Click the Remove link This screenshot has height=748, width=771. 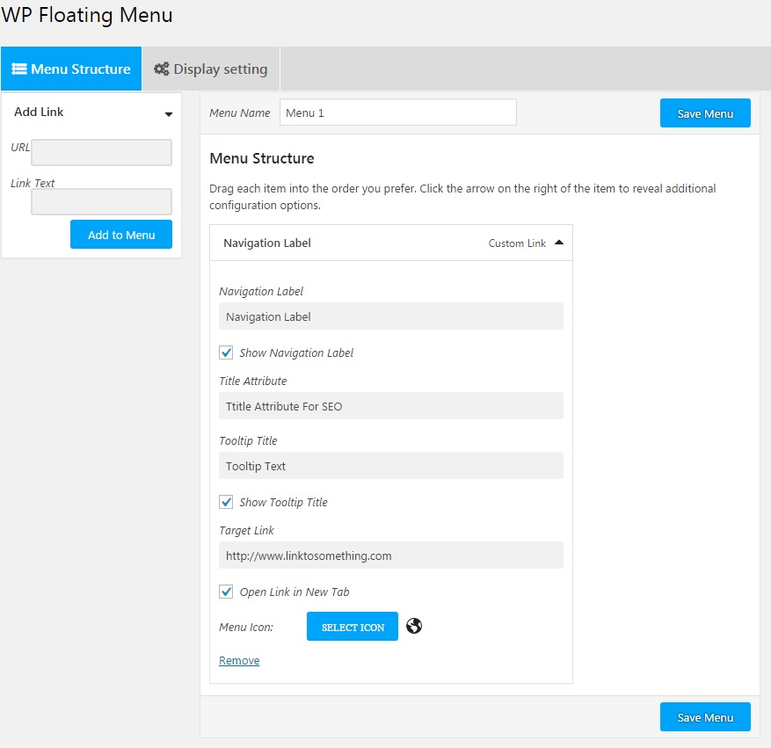(x=239, y=660)
